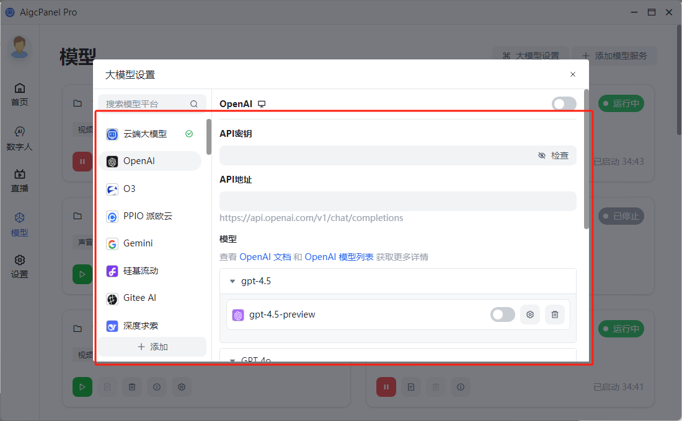Close the 大模型设置 dialog
The width and height of the screenshot is (682, 421).
tap(573, 74)
